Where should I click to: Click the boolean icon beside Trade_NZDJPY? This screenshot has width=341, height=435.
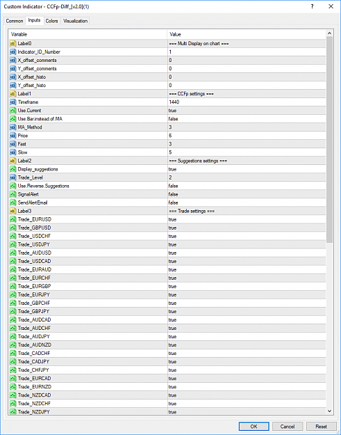(x=13, y=412)
